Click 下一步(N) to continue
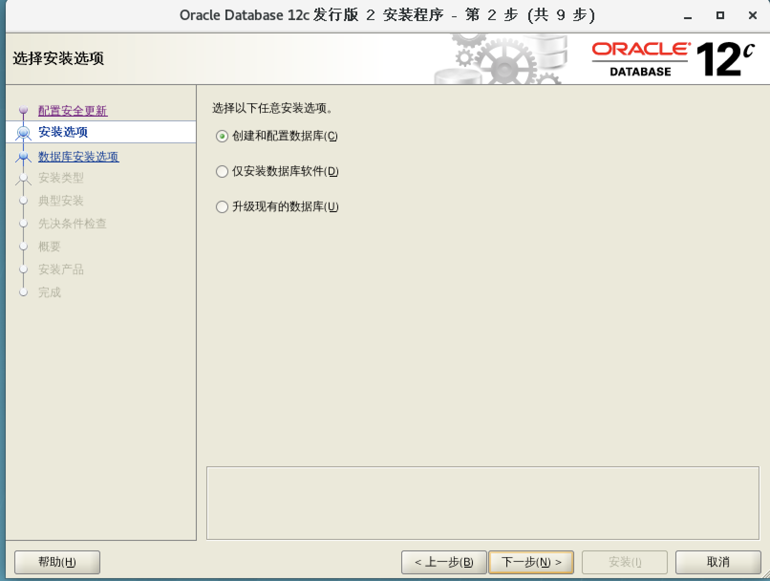770x581 pixels. tap(531, 562)
